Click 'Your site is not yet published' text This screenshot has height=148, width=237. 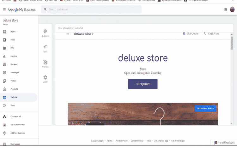tap(70, 28)
